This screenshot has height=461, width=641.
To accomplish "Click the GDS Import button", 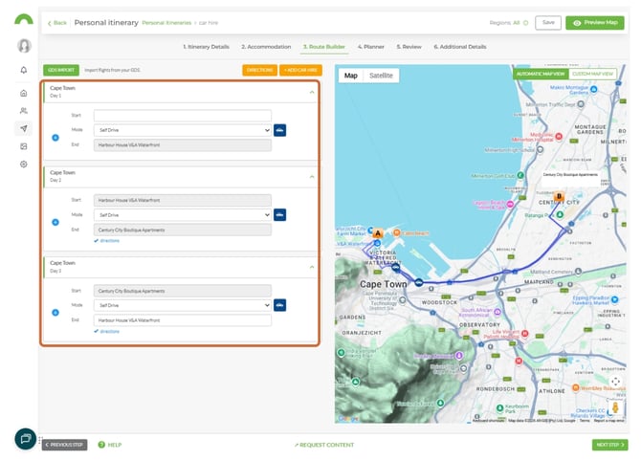I will tap(61, 70).
